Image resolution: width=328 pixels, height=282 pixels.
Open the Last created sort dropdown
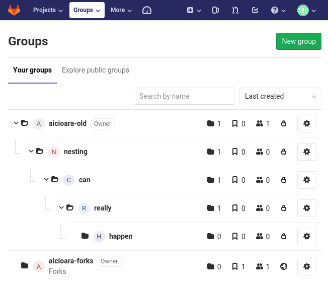coord(280,96)
